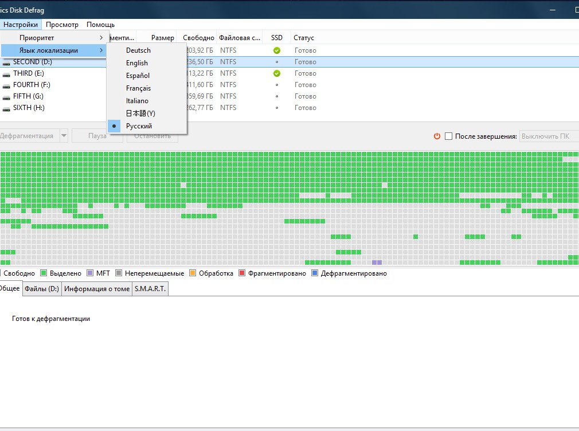Sort by Размер column header

(x=157, y=38)
